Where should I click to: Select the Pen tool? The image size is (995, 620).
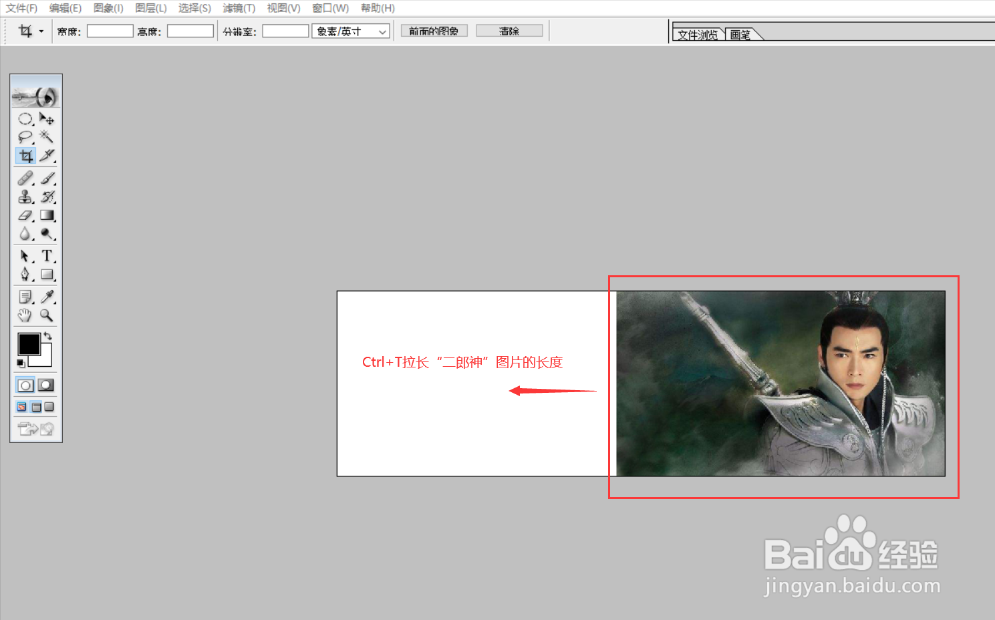(x=25, y=275)
